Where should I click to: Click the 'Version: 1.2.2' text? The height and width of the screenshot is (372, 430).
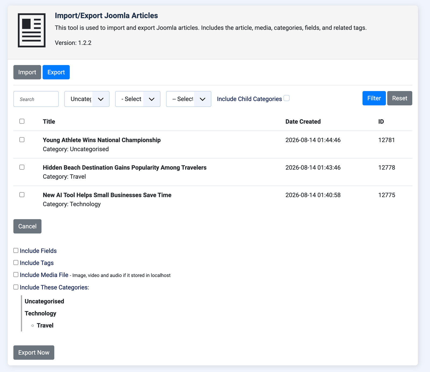[73, 43]
